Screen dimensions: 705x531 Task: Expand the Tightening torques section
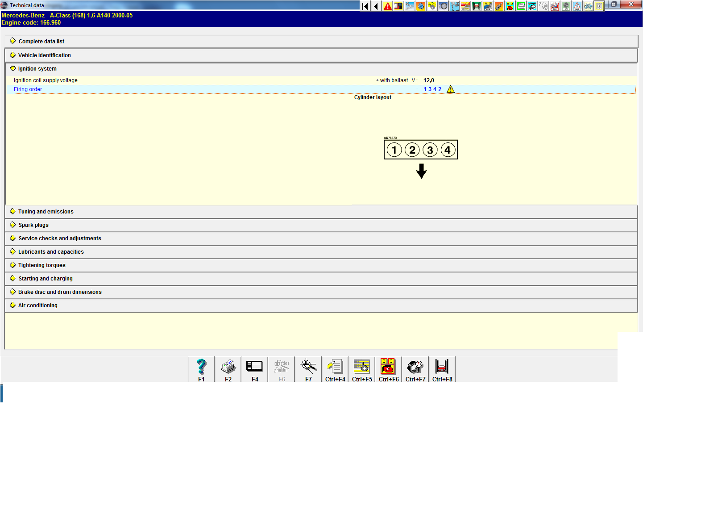click(321, 265)
